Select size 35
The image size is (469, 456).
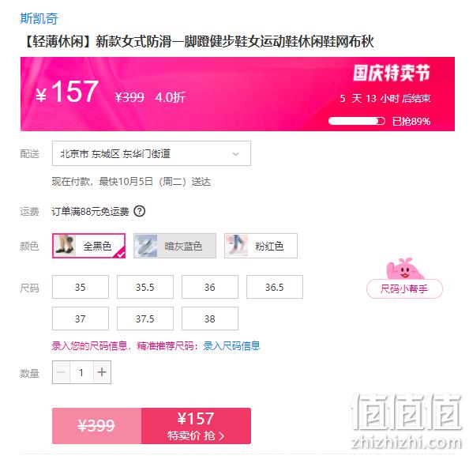(x=81, y=287)
